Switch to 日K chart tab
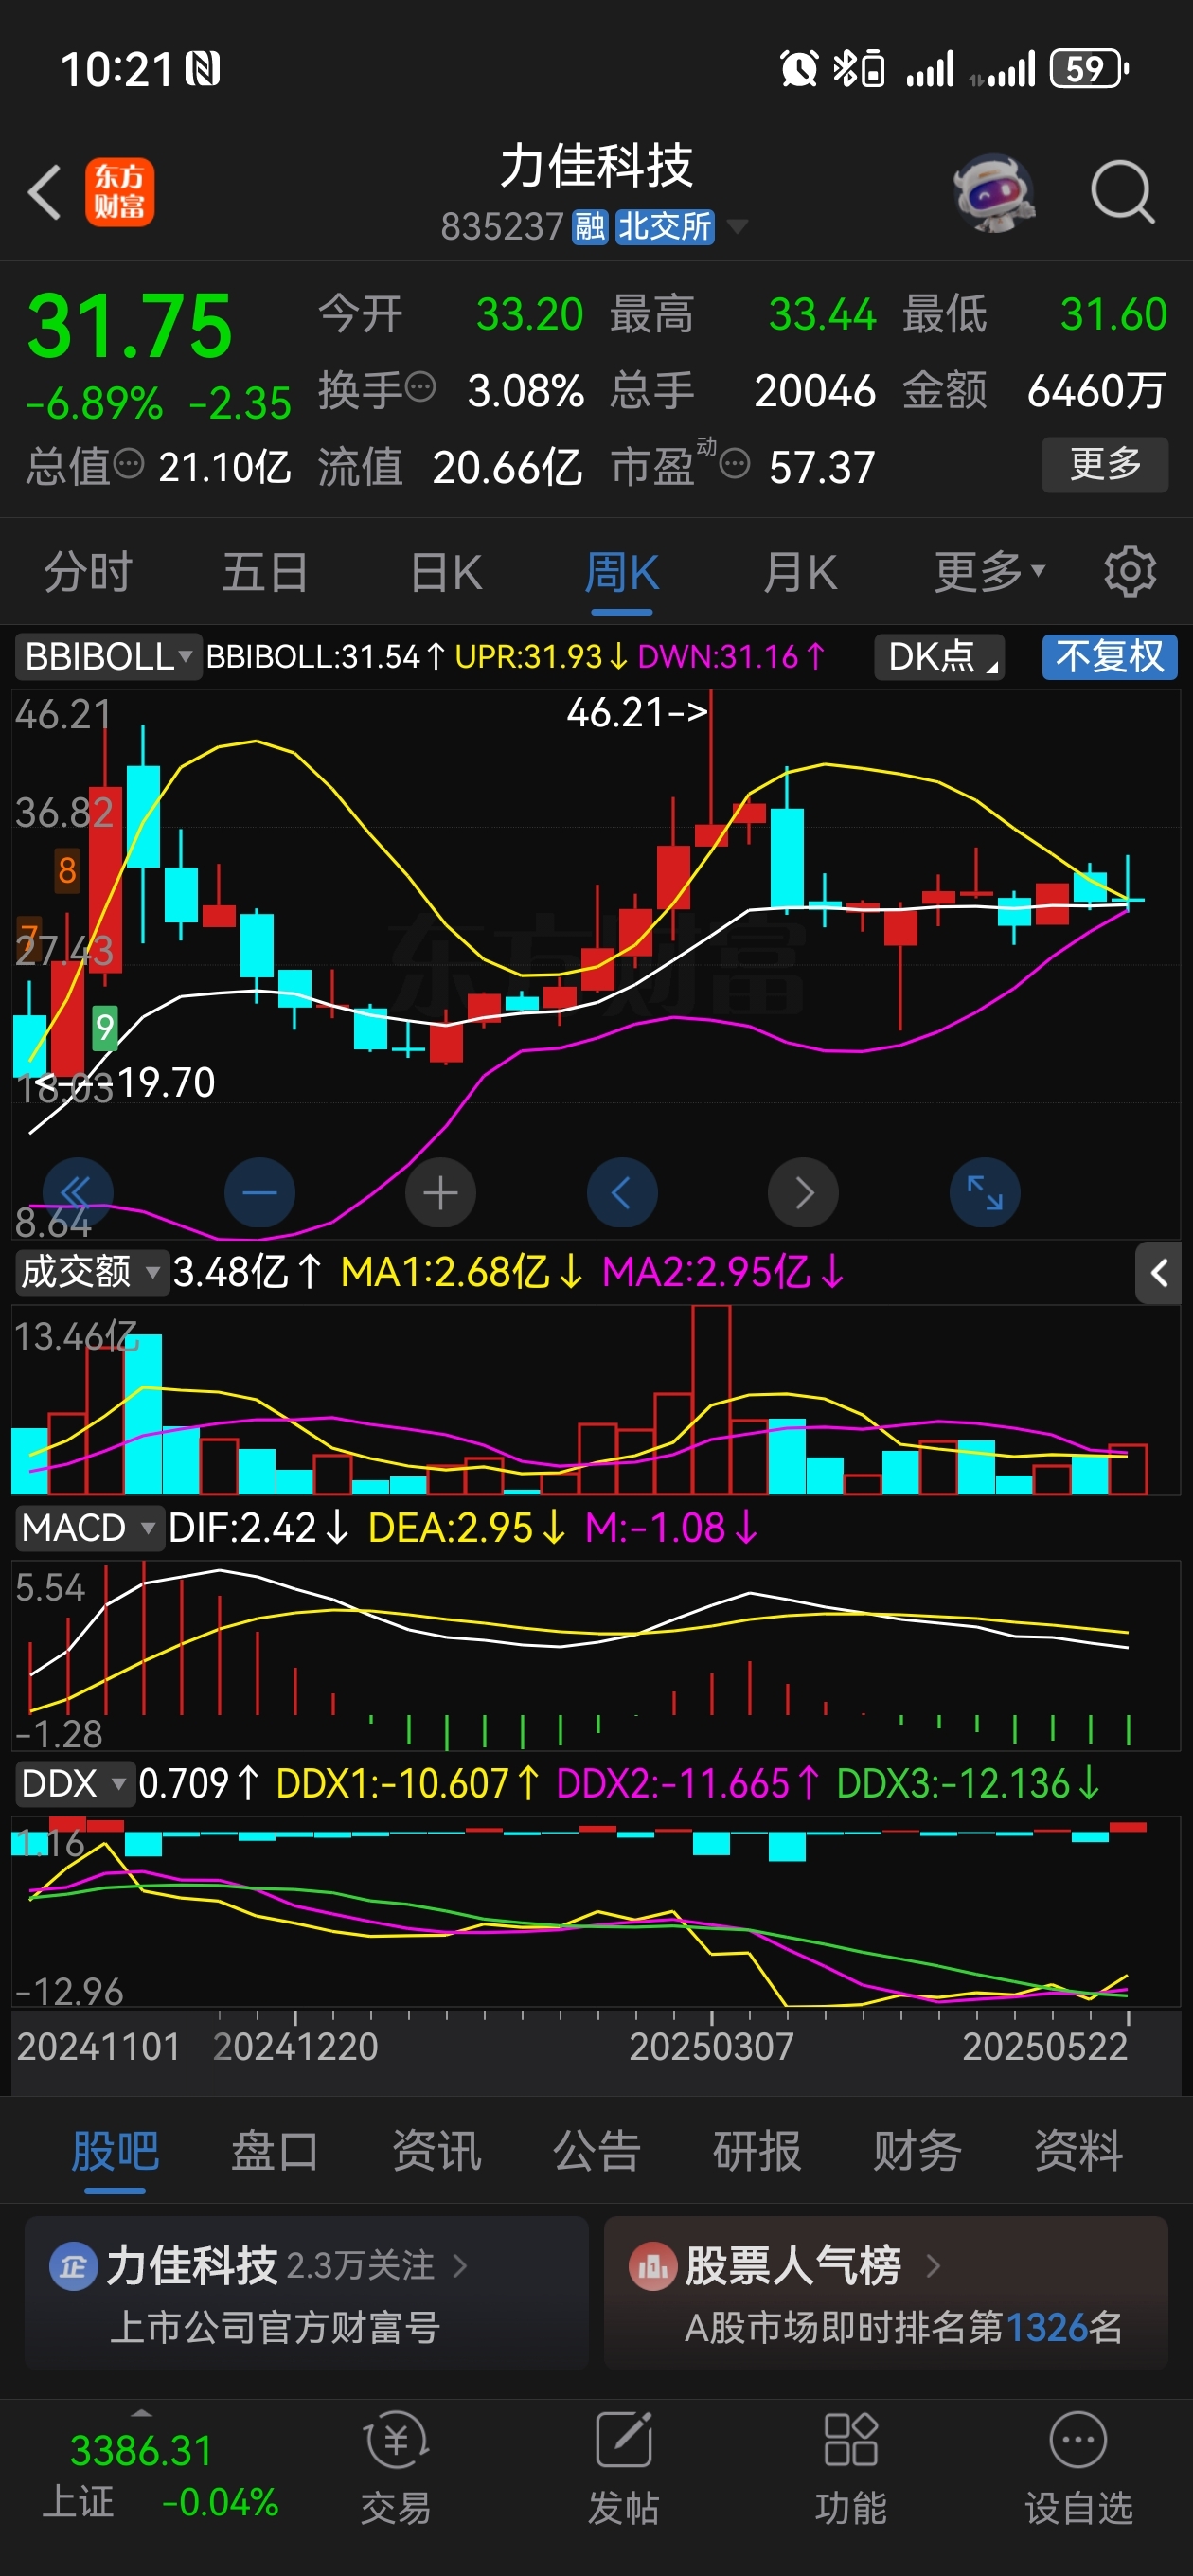Image resolution: width=1193 pixels, height=2576 pixels. 446,572
